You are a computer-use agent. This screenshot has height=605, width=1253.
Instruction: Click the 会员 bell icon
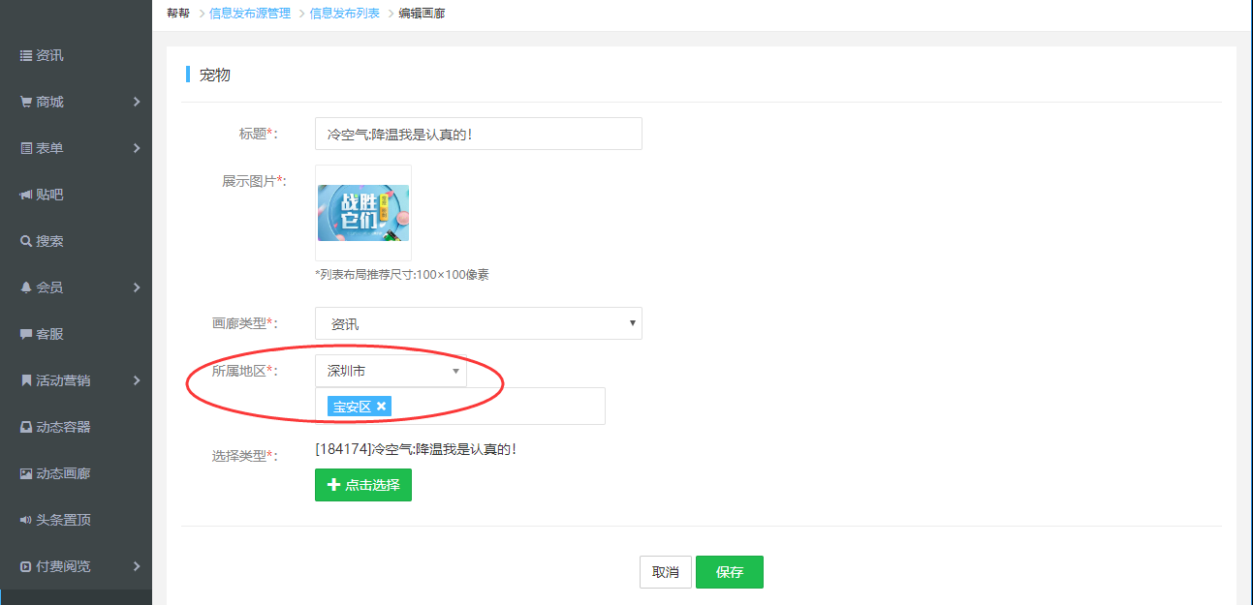pyautogui.click(x=26, y=287)
